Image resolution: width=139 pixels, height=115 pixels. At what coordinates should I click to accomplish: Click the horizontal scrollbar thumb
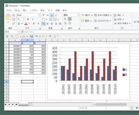point(111,104)
